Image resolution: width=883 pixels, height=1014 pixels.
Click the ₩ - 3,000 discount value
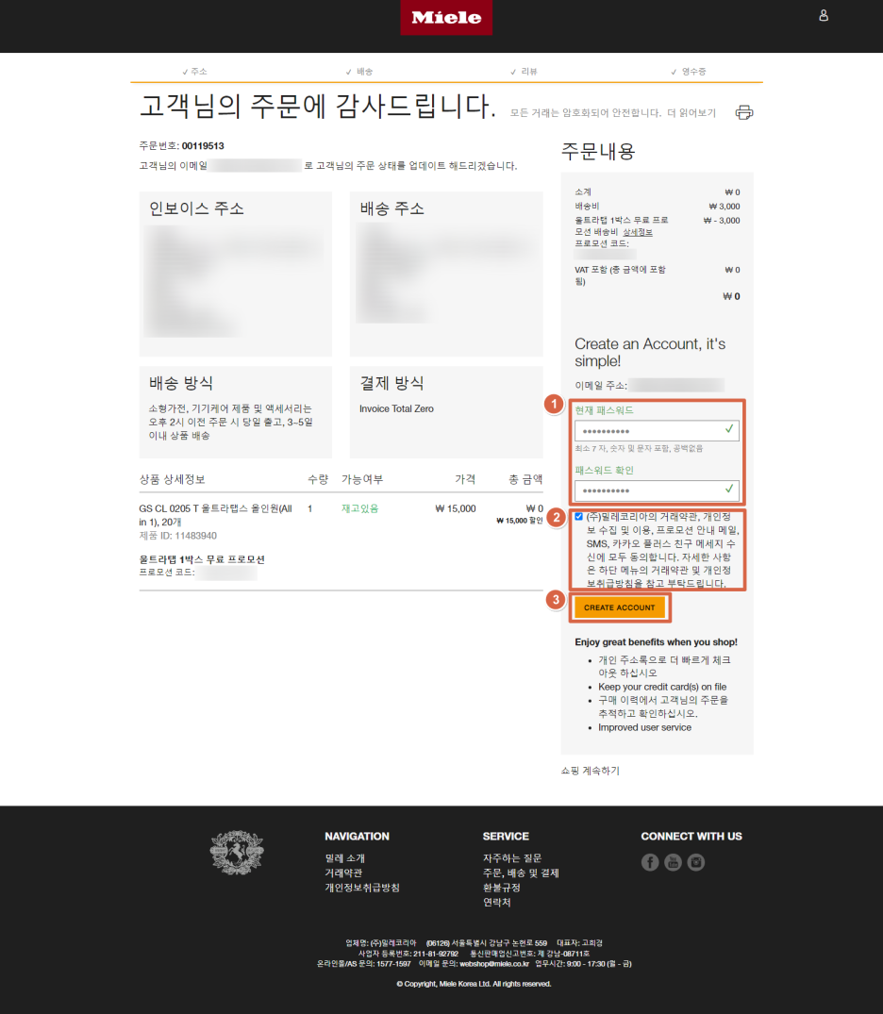(722, 221)
